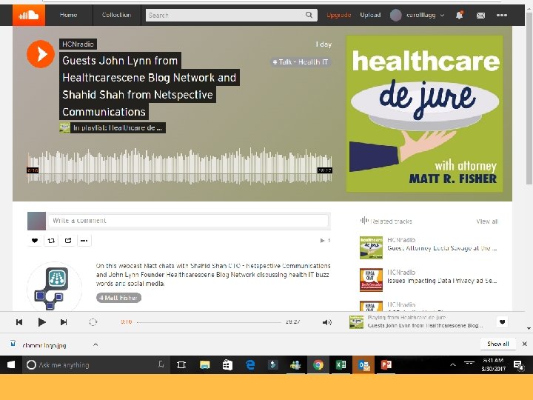Open File Explorer from the taskbar
The height and width of the screenshot is (400, 533).
[204, 364]
